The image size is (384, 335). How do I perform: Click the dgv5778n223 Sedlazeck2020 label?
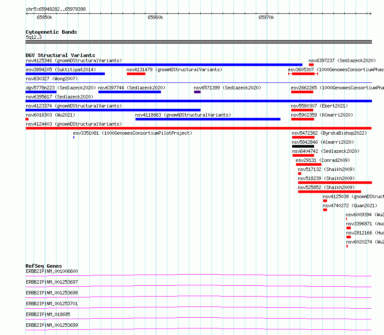click(61, 88)
